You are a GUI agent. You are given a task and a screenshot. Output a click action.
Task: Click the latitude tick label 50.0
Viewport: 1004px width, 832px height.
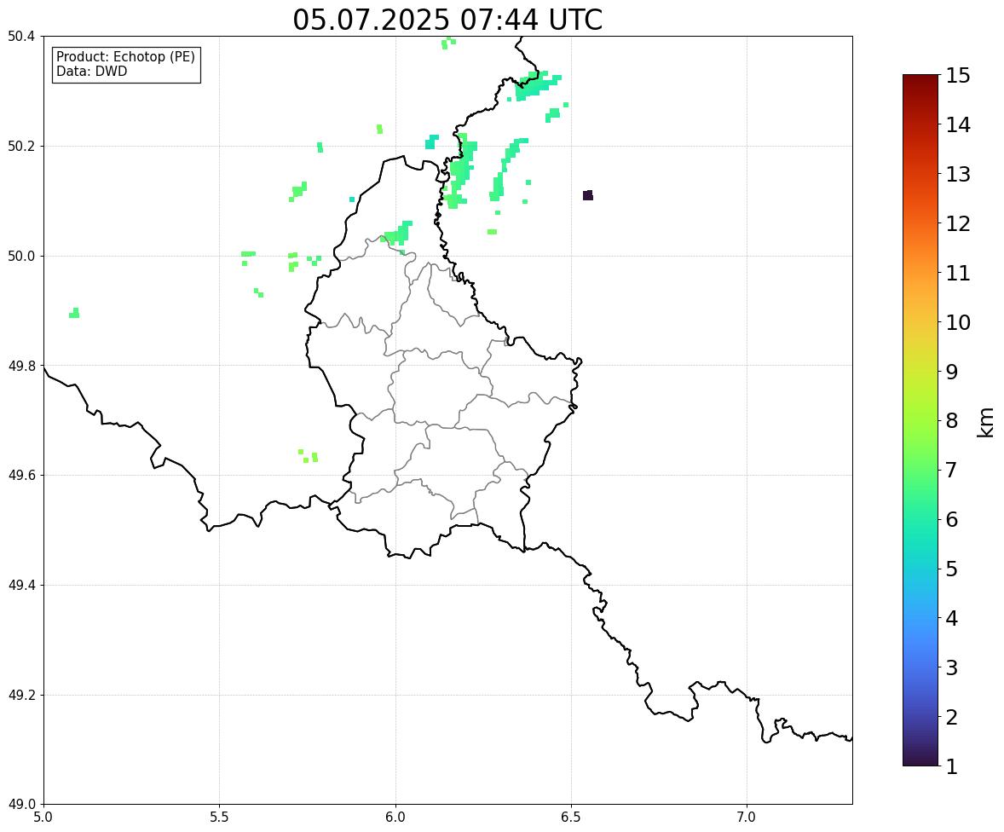[20, 257]
